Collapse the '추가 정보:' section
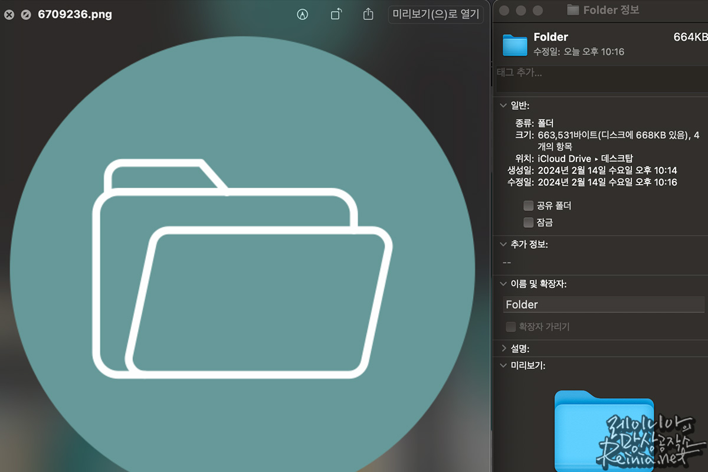The height and width of the screenshot is (472, 708). 503,244
